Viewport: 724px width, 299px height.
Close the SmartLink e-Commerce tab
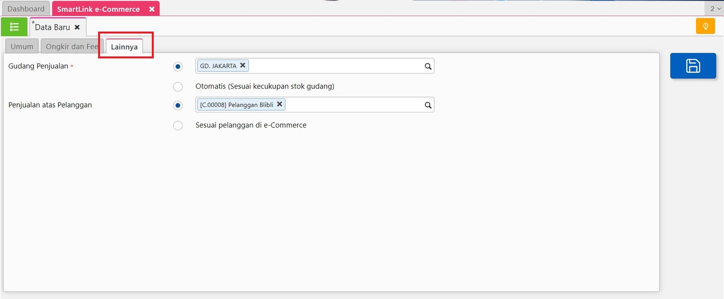[152, 9]
